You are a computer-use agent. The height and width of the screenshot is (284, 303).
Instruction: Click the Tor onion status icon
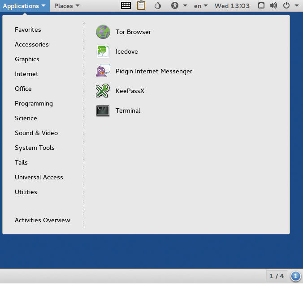point(158,6)
